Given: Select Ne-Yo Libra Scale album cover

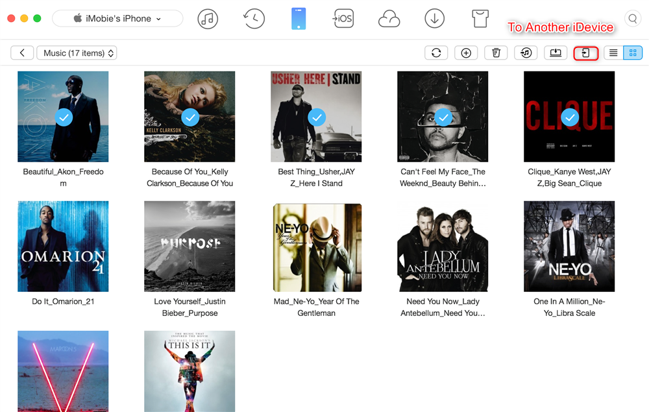Looking at the screenshot, I should [x=569, y=247].
